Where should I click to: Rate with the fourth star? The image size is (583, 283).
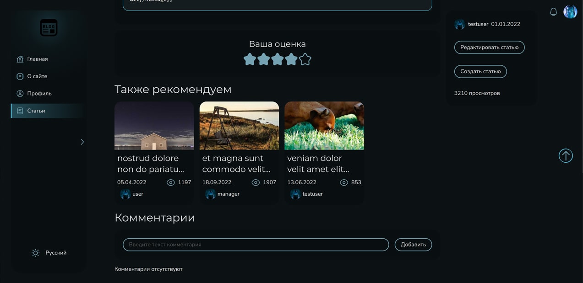(x=291, y=59)
